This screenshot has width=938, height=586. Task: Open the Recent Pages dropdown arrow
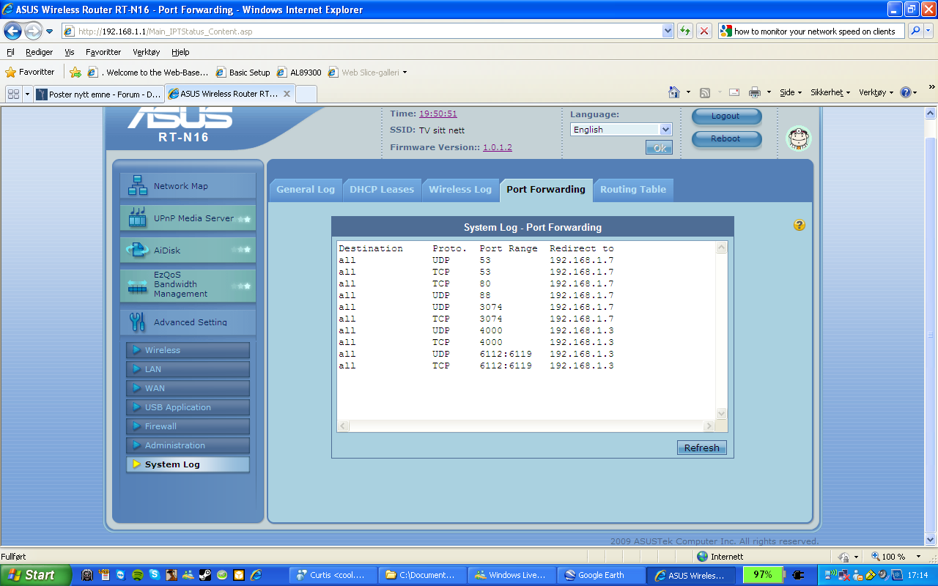(x=49, y=31)
